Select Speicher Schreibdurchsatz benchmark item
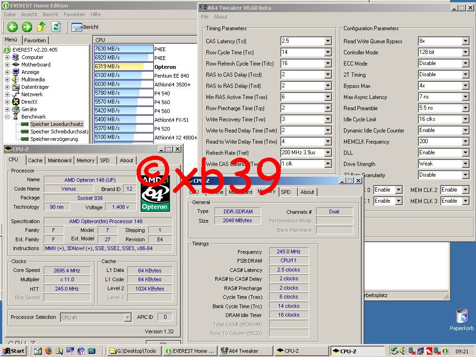 pos(59,132)
